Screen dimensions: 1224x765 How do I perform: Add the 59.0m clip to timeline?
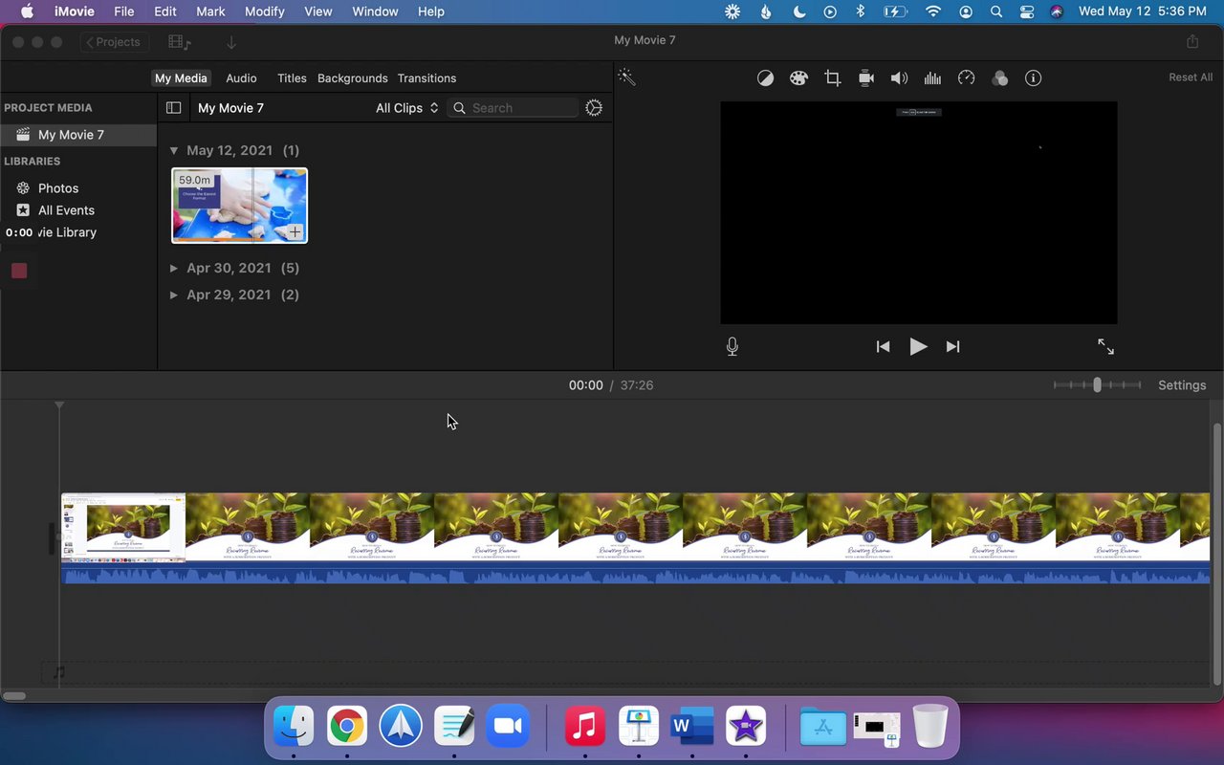(295, 231)
